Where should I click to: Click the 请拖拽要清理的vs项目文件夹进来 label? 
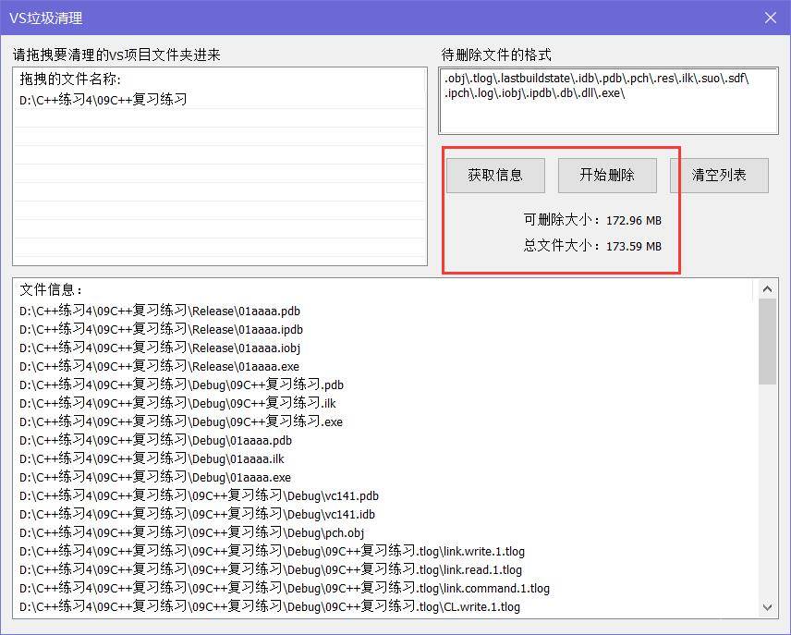tap(116, 55)
